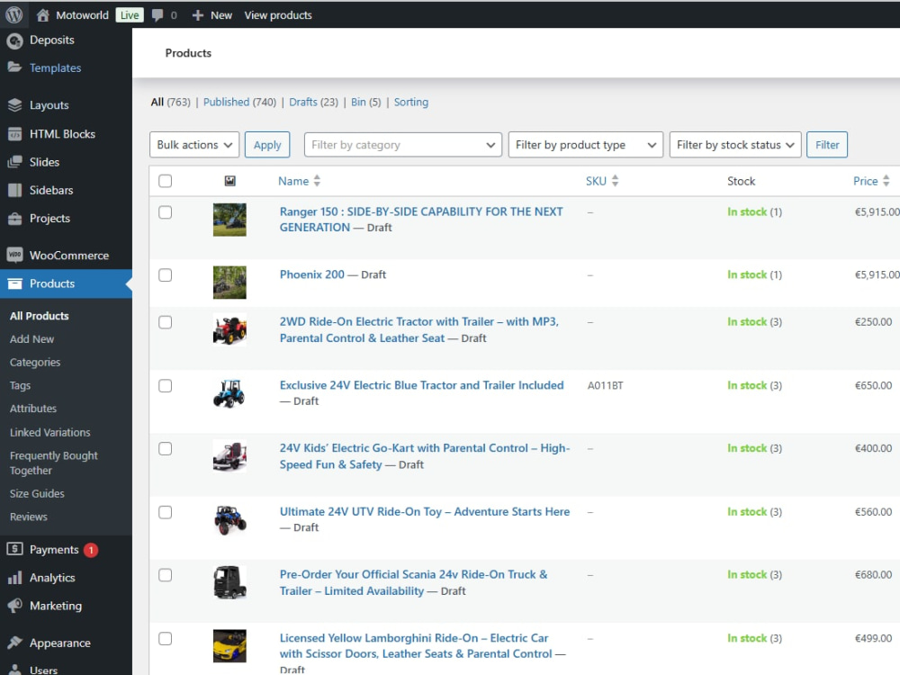Check the 24V Kids' Go-Kart checkbox
Image resolution: width=900 pixels, height=675 pixels.
[x=166, y=448]
